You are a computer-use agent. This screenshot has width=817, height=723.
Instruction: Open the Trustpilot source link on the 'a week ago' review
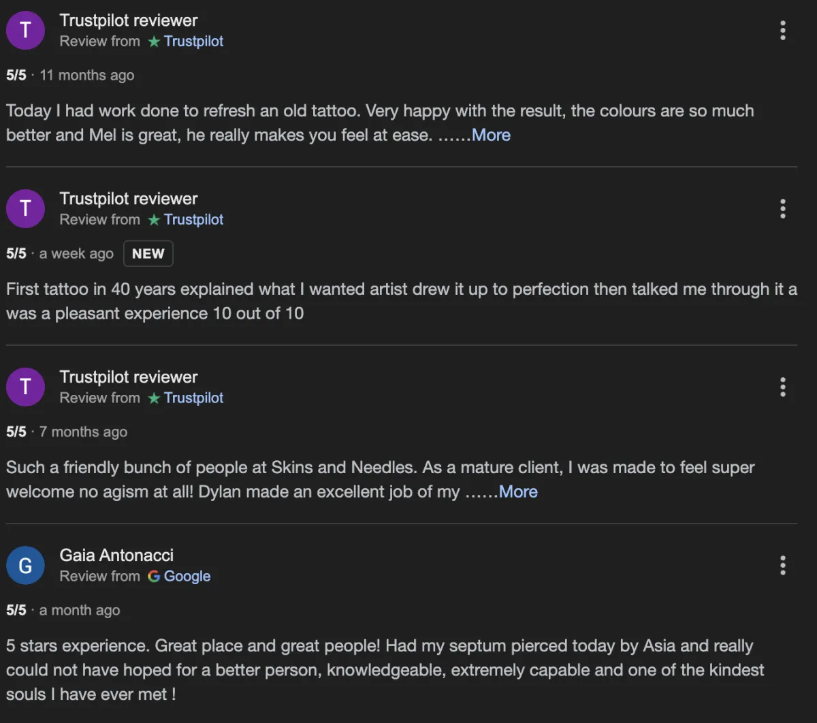point(193,219)
